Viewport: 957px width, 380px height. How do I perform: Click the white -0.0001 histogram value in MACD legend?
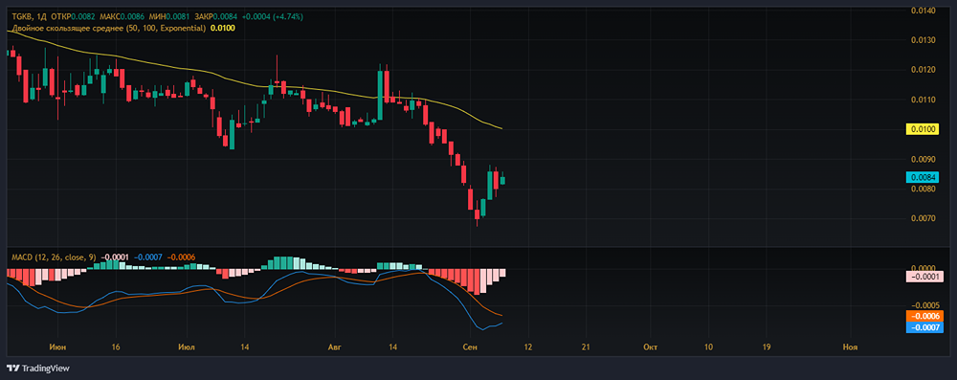[114, 257]
